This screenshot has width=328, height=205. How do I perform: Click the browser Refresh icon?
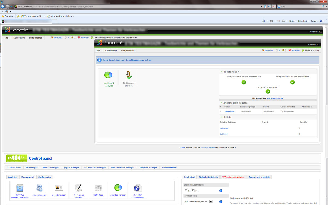coord(270,7)
